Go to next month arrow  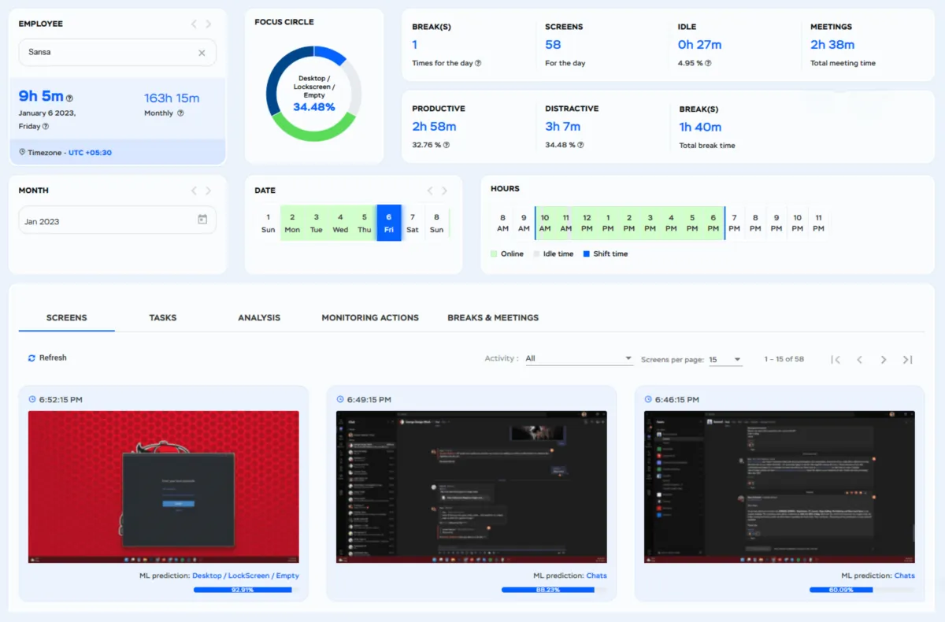coord(209,191)
